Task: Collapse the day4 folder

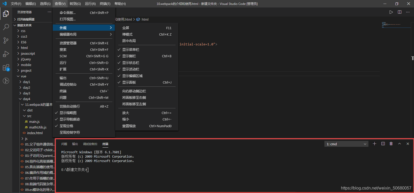Action: tap(26, 99)
